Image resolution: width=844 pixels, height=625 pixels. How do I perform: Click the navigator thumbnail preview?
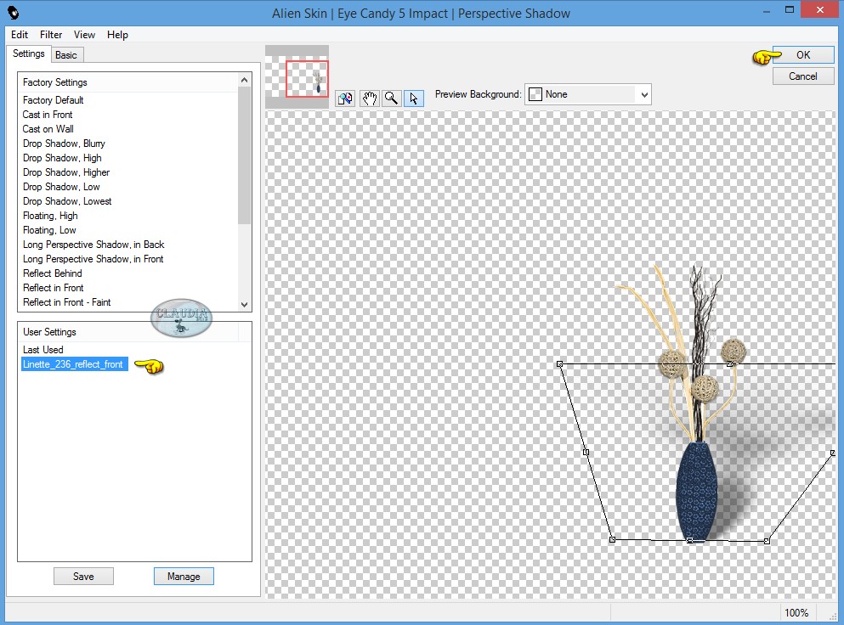click(297, 76)
